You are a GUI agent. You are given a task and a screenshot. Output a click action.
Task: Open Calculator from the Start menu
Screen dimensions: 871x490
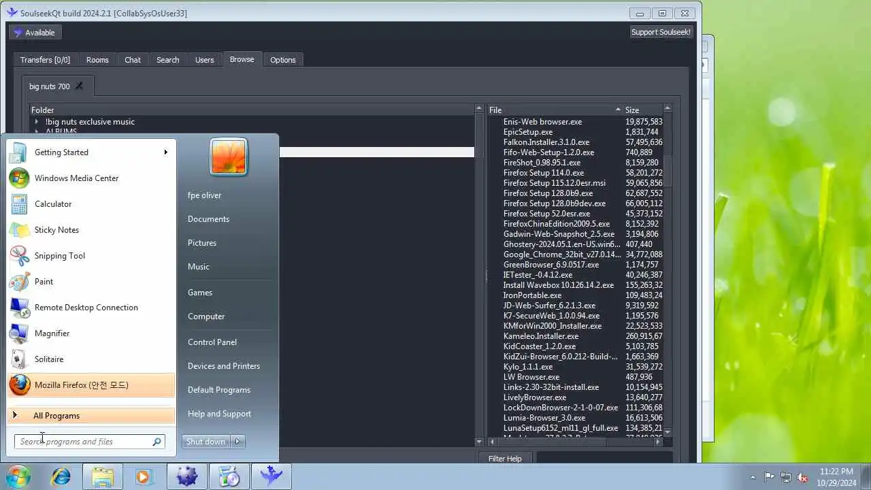[x=91, y=204]
